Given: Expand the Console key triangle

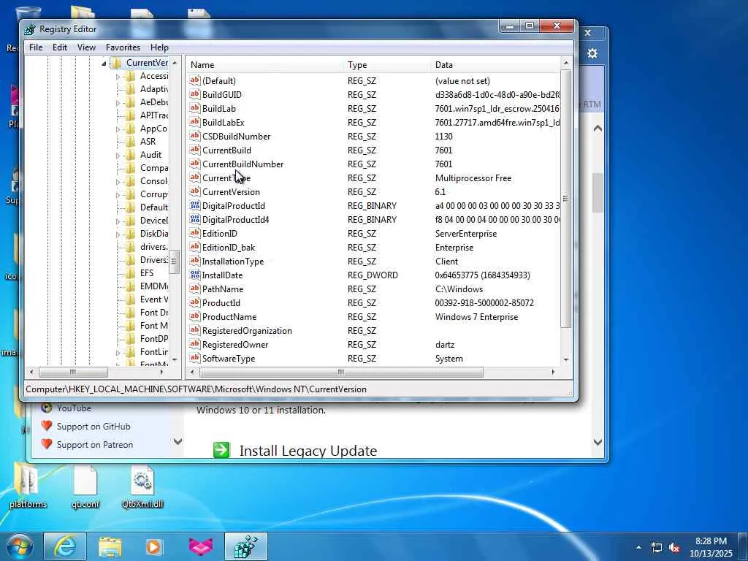Looking at the screenshot, I should (118, 181).
